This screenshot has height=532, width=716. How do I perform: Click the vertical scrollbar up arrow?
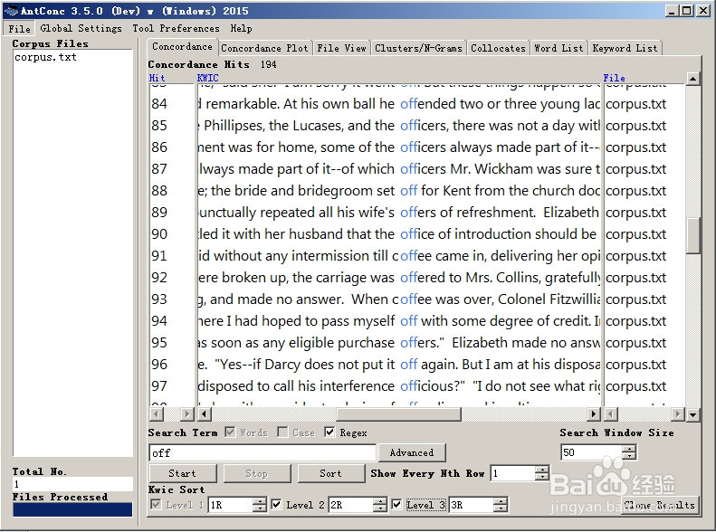[692, 79]
